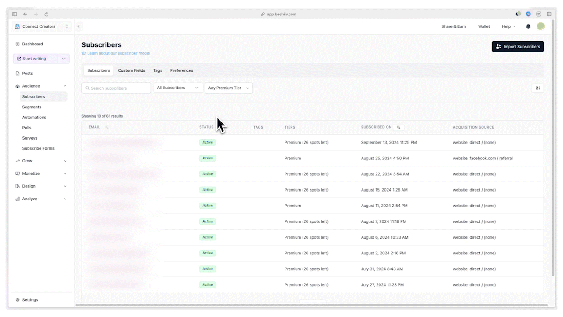Click the horizontal scrollbar at the bottom
This screenshot has height=317, width=563.
(311, 305)
